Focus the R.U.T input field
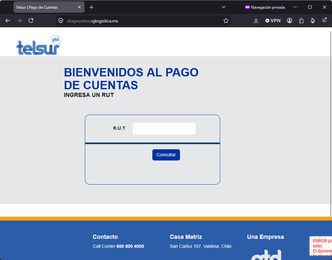 coord(164,128)
